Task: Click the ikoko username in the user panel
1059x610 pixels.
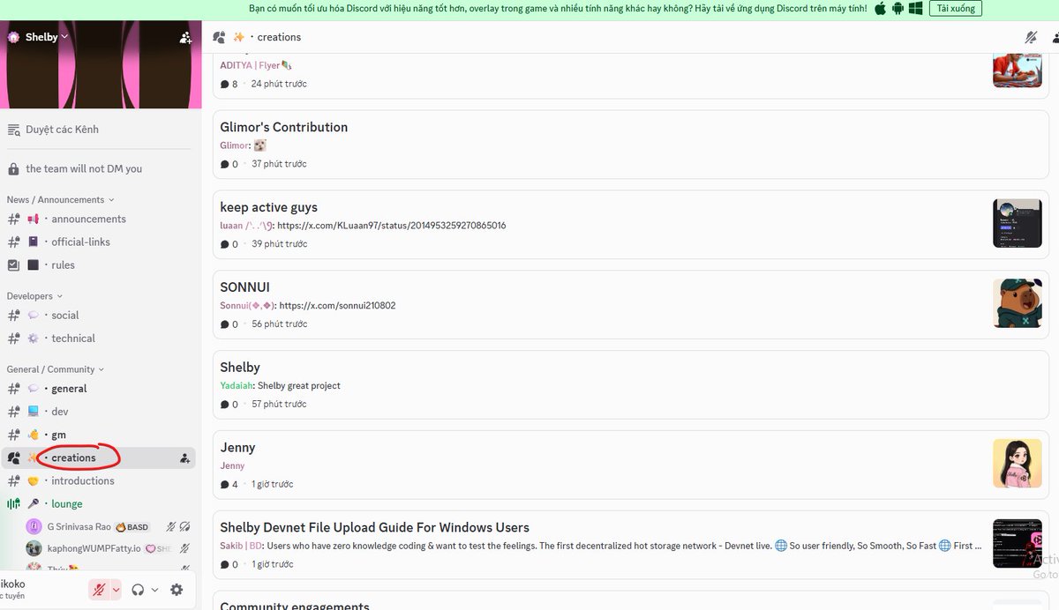Action: (12, 584)
